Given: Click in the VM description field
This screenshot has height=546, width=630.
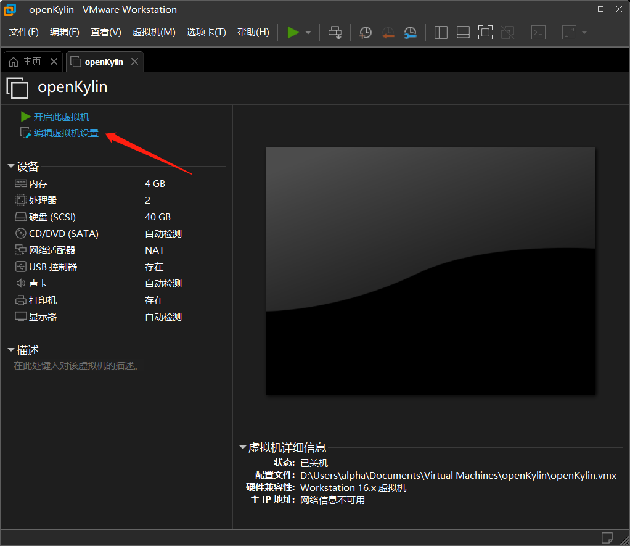Looking at the screenshot, I should (x=76, y=366).
